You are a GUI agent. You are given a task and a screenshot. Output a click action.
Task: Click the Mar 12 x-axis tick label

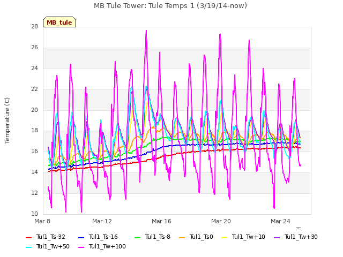click(102, 221)
